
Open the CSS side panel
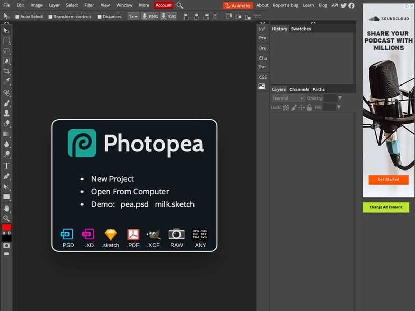click(x=263, y=77)
